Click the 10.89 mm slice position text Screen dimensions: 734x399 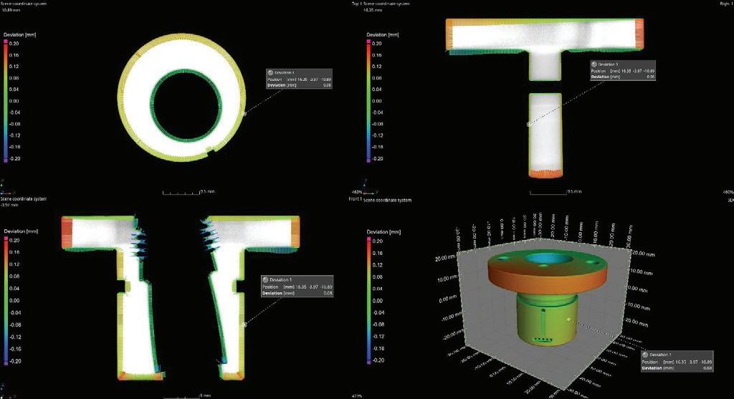click(x=10, y=9)
